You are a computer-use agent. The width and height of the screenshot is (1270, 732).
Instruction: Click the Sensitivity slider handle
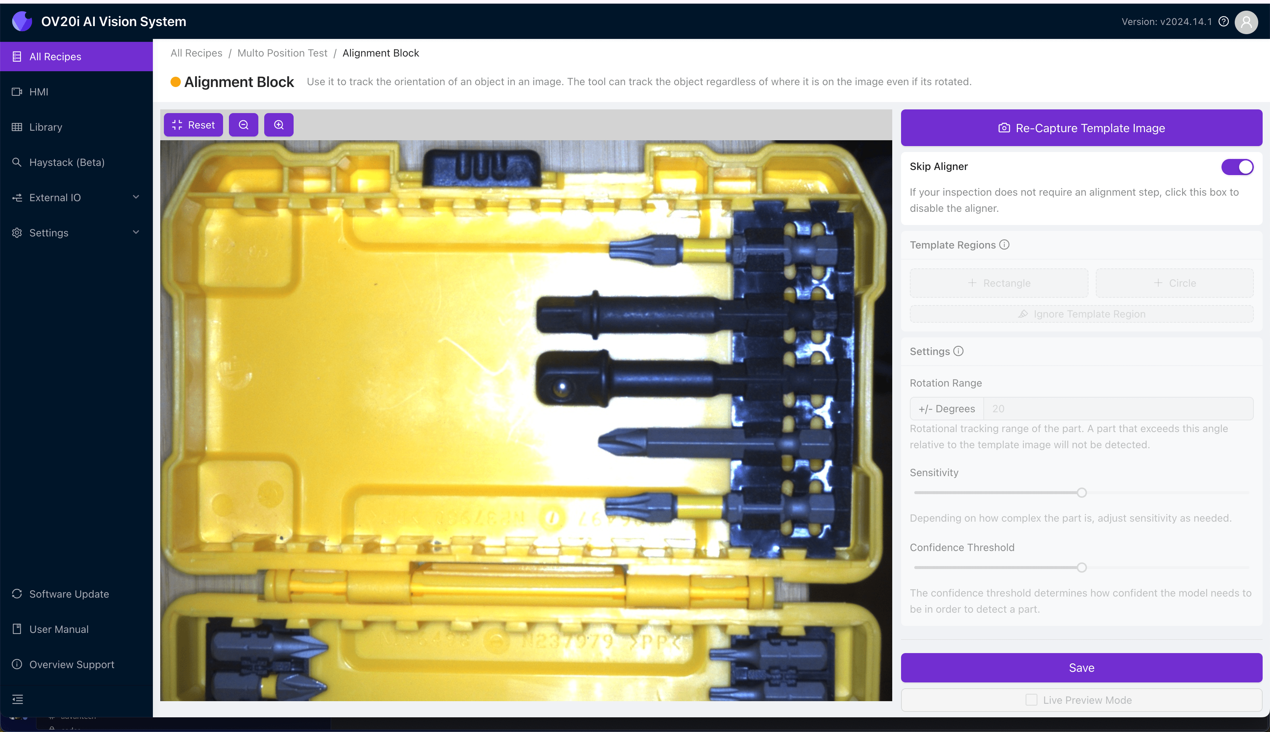1081,493
